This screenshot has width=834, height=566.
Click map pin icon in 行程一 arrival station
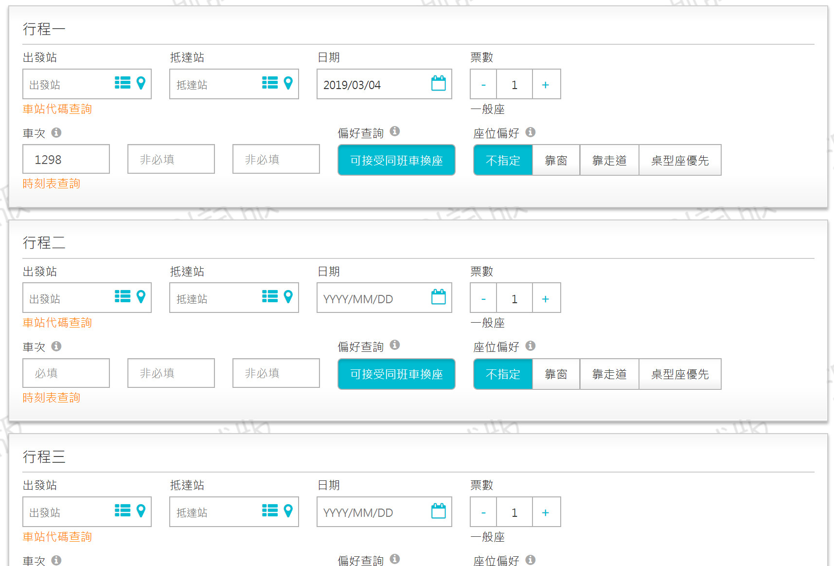(288, 83)
